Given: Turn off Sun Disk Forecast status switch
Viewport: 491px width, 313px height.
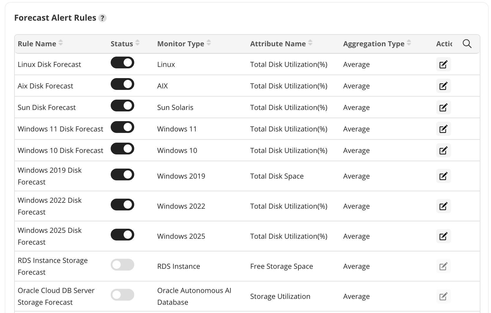Looking at the screenshot, I should tap(122, 106).
